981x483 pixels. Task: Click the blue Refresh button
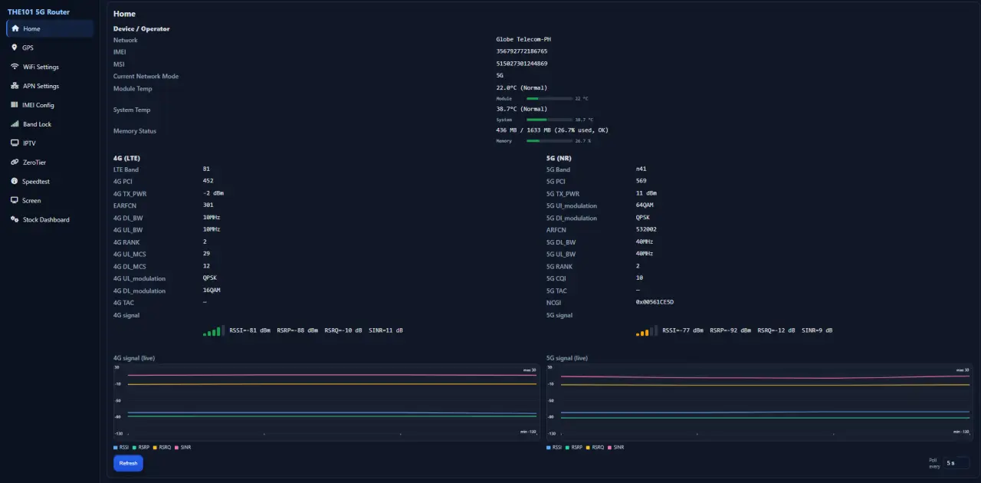(x=128, y=463)
